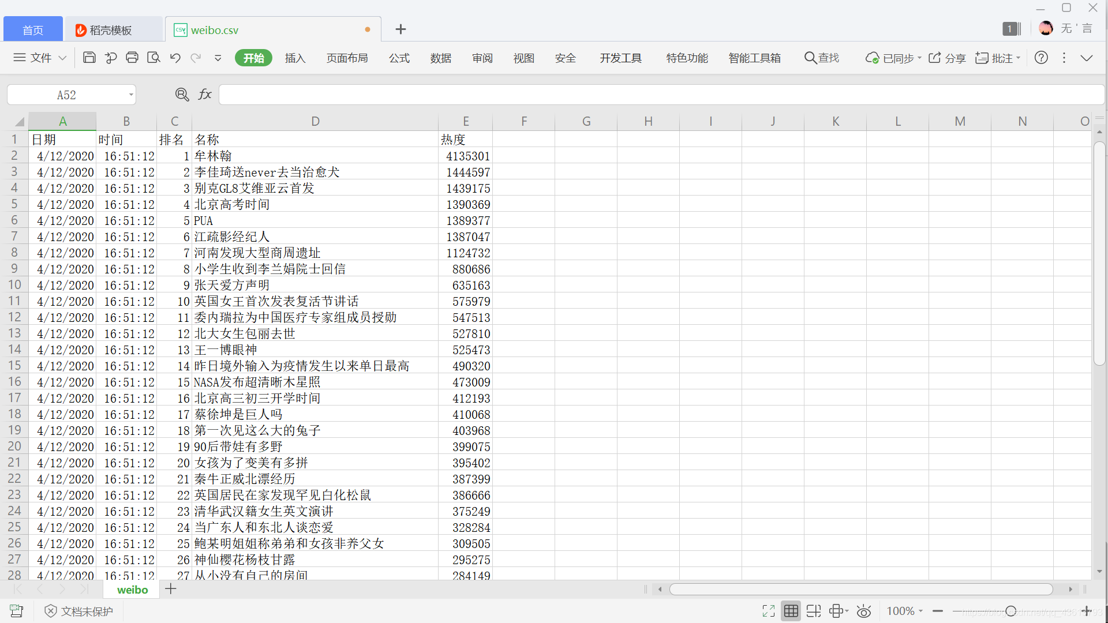
Task: Open the 100% zoom level dropdown
Action: tap(904, 611)
